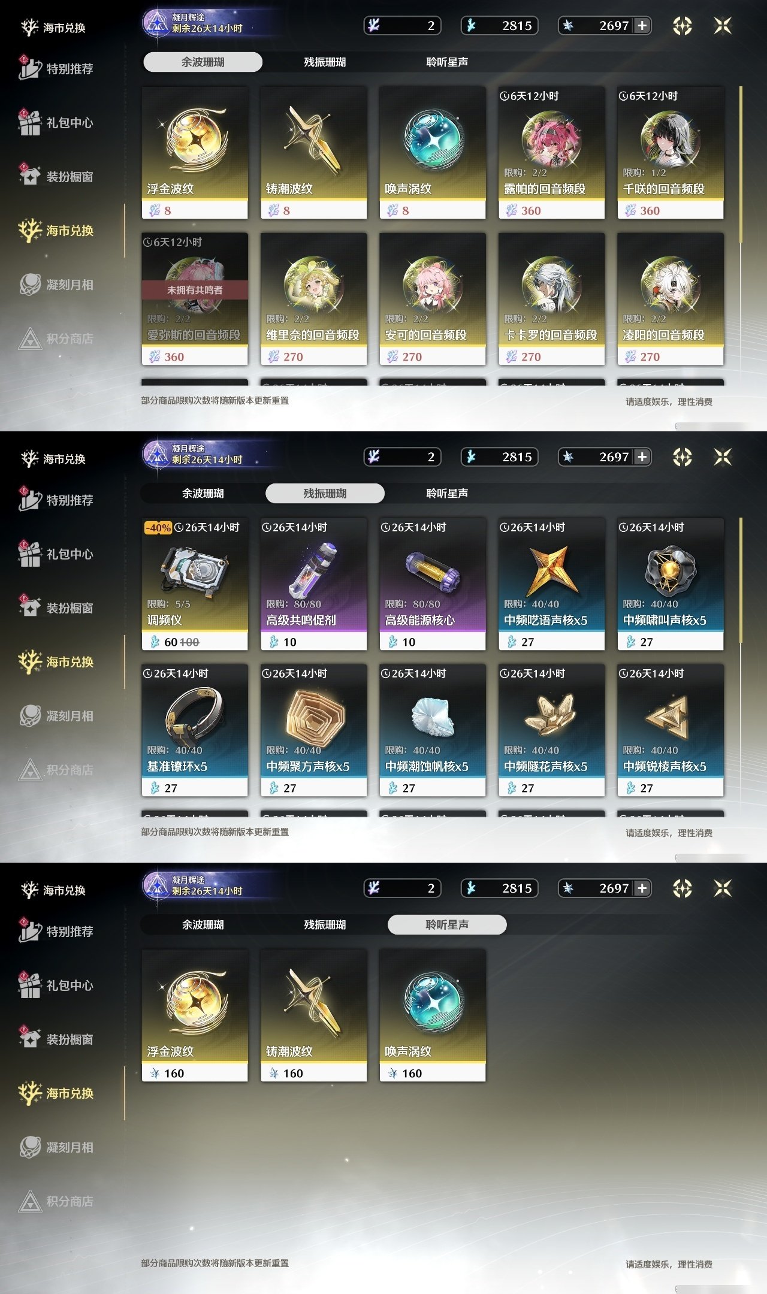Select the 中频锐棱声核x5 triangle item
This screenshot has height=1294, width=767.
pos(671,730)
